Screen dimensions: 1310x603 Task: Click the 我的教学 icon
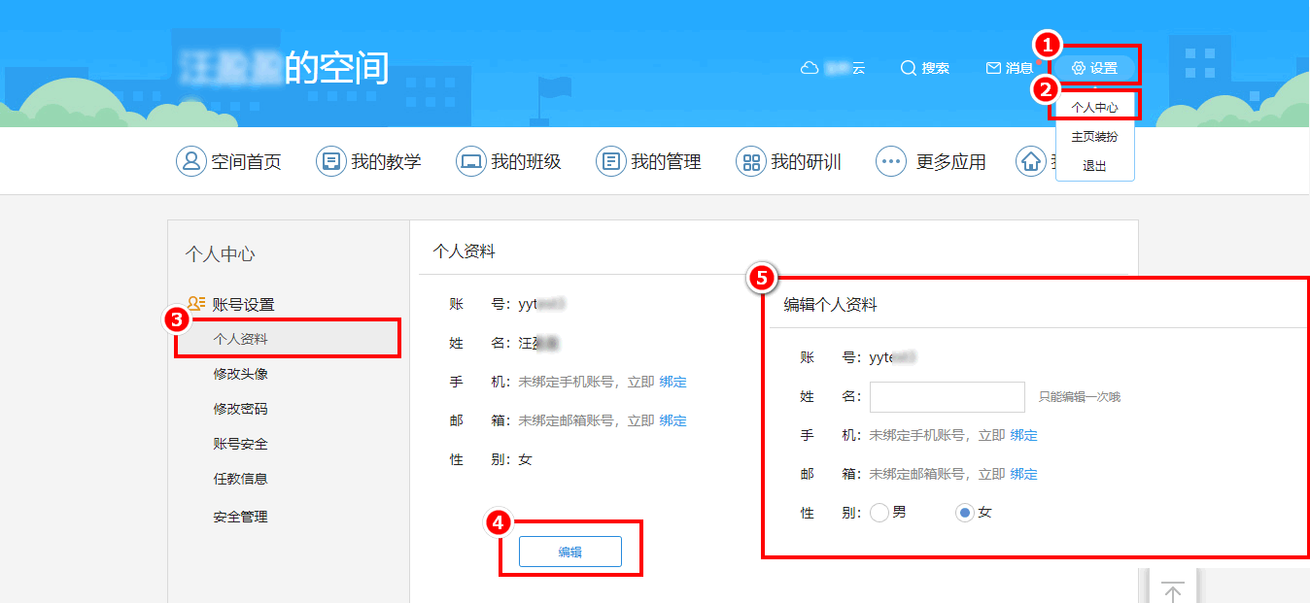(x=331, y=161)
